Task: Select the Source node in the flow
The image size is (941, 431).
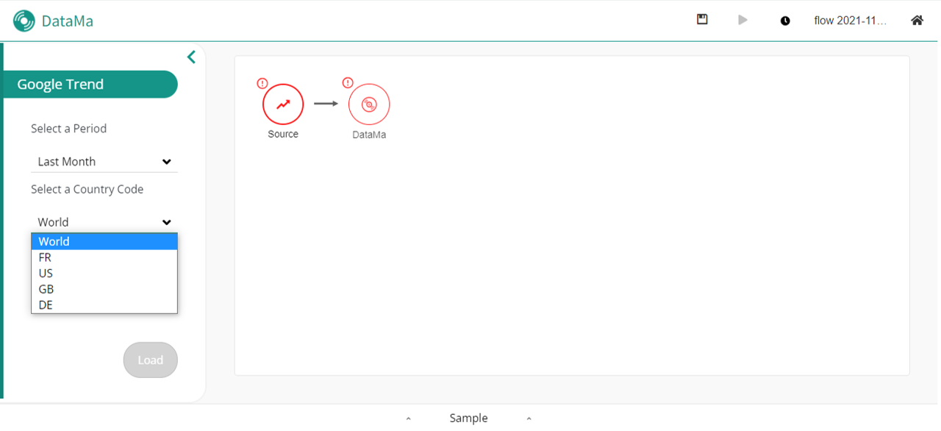Action: [x=283, y=104]
